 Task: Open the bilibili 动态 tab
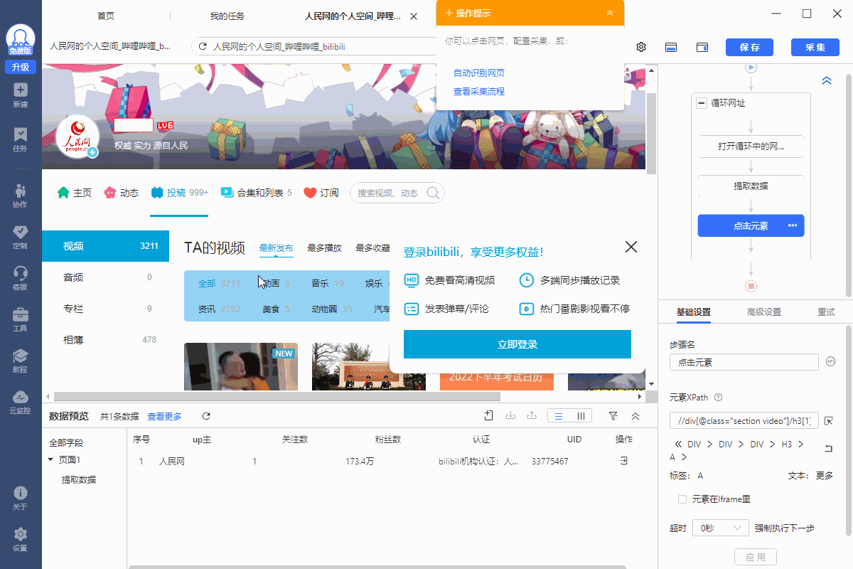click(121, 193)
